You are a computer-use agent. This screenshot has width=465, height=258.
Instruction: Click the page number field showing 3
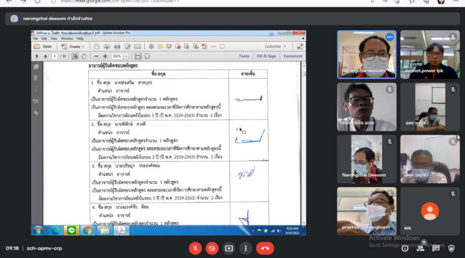tap(53, 56)
